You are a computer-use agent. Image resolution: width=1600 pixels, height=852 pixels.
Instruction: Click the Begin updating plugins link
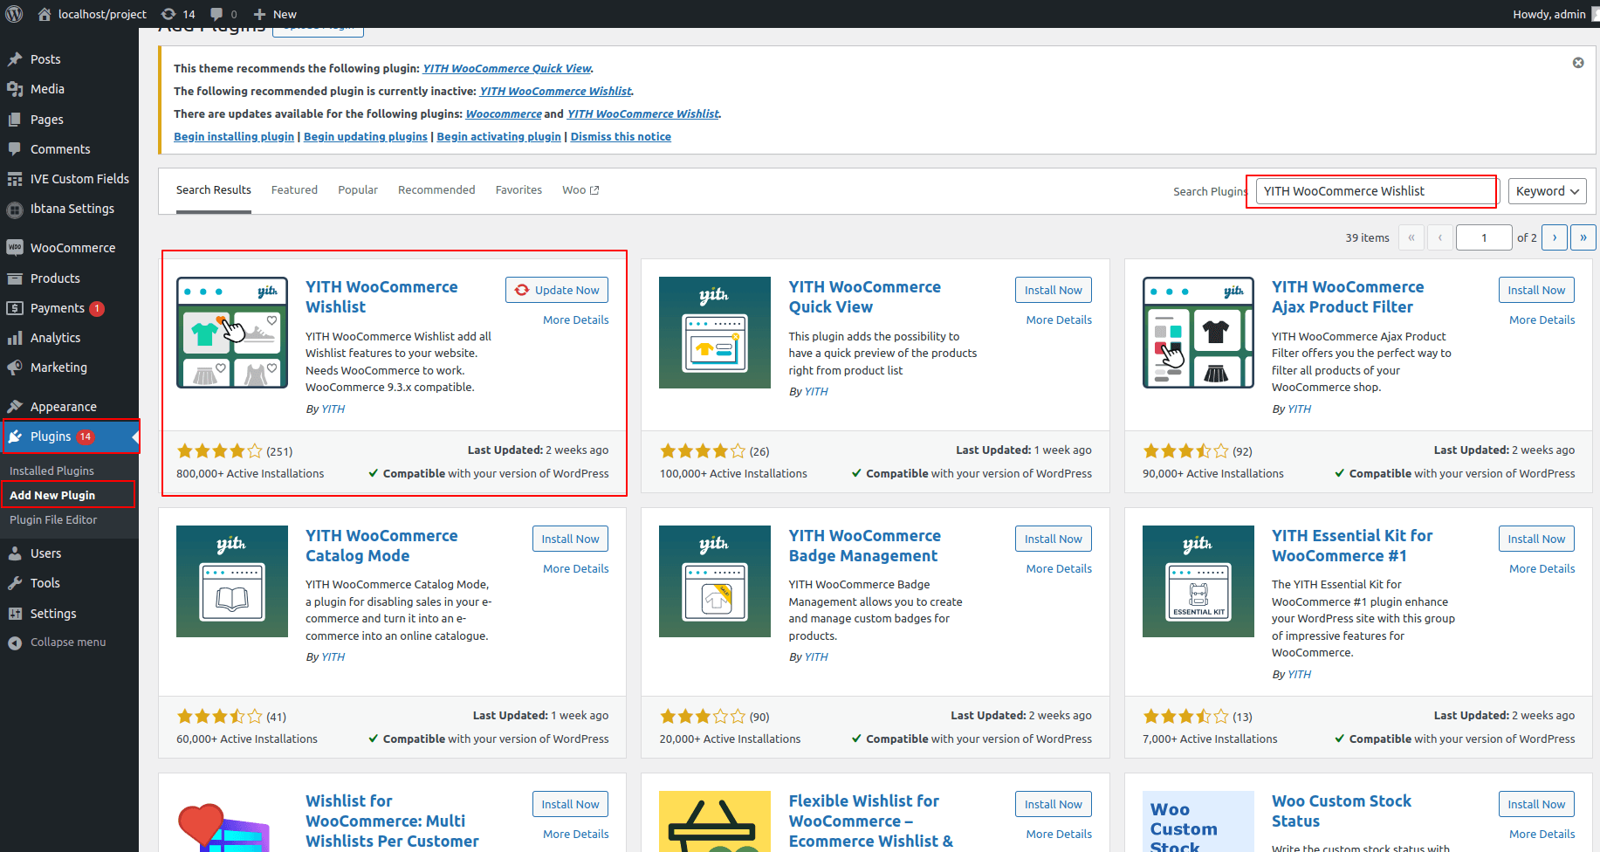point(365,137)
